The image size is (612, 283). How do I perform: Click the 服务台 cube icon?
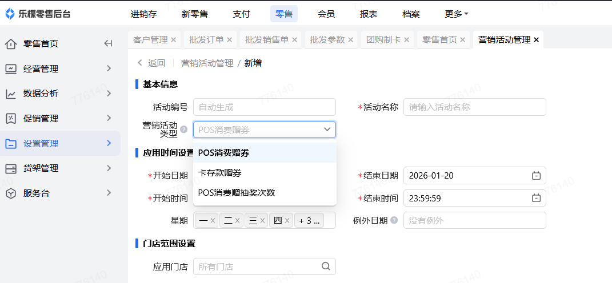tap(11, 193)
